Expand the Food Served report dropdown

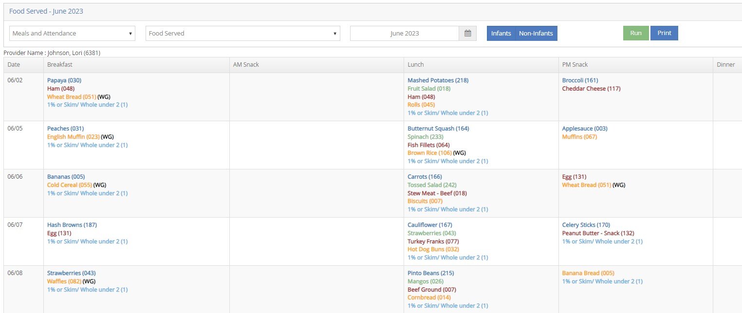click(242, 34)
